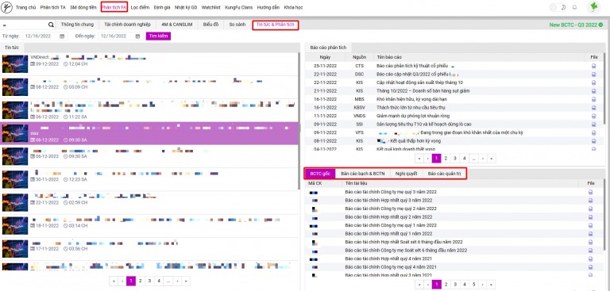Switch to Biểu đồ tab

pyautogui.click(x=210, y=25)
